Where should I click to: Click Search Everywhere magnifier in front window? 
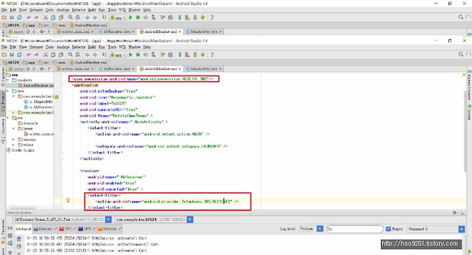point(461,54)
